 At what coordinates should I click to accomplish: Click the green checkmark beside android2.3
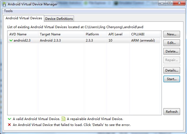click(x=11, y=40)
